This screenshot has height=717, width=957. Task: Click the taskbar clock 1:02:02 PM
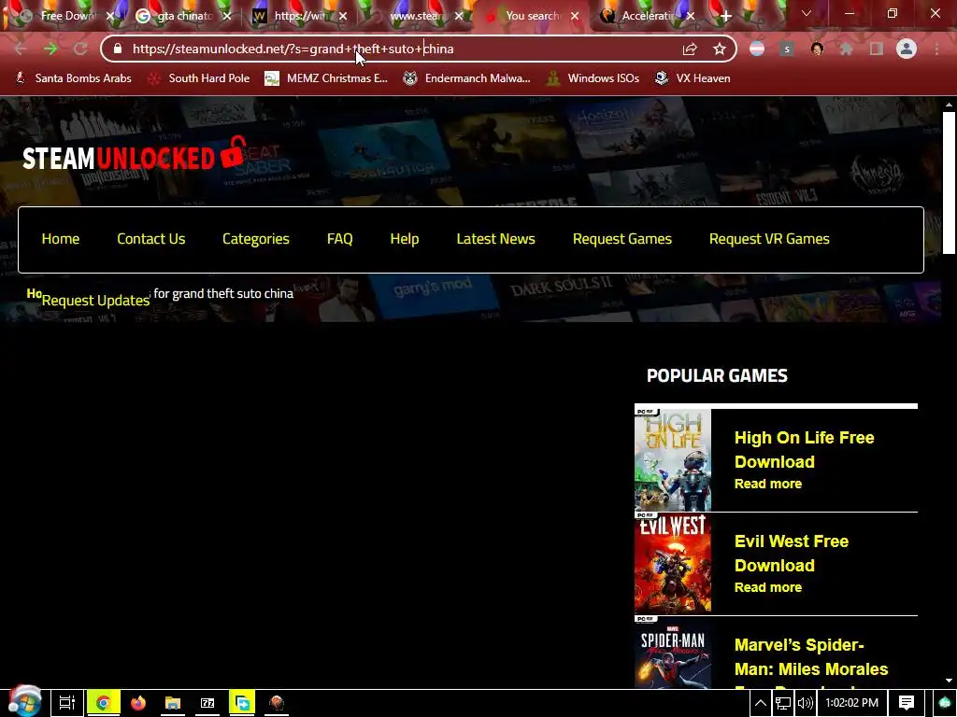pos(851,703)
